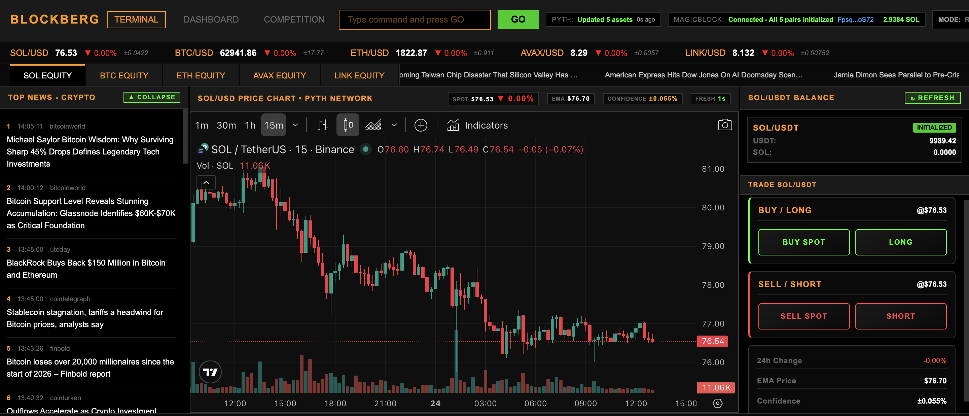
Task: Select the bars chart style icon
Action: (x=322, y=125)
